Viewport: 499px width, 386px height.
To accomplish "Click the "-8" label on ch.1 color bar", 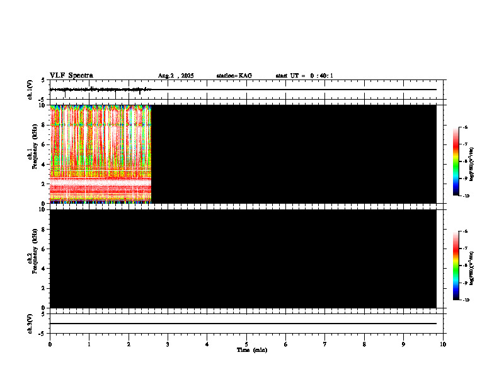I will (x=465, y=161).
